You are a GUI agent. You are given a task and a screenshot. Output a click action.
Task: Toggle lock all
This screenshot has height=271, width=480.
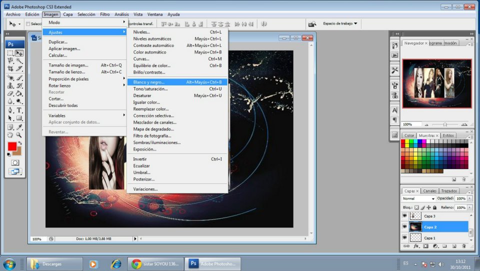point(434,207)
